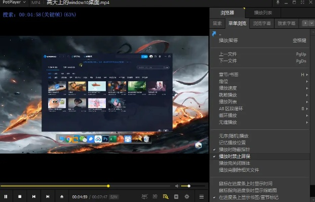The height and width of the screenshot is (202, 315).
Task: Choose the 下一文件 menu entry
Action: pyautogui.click(x=260, y=61)
